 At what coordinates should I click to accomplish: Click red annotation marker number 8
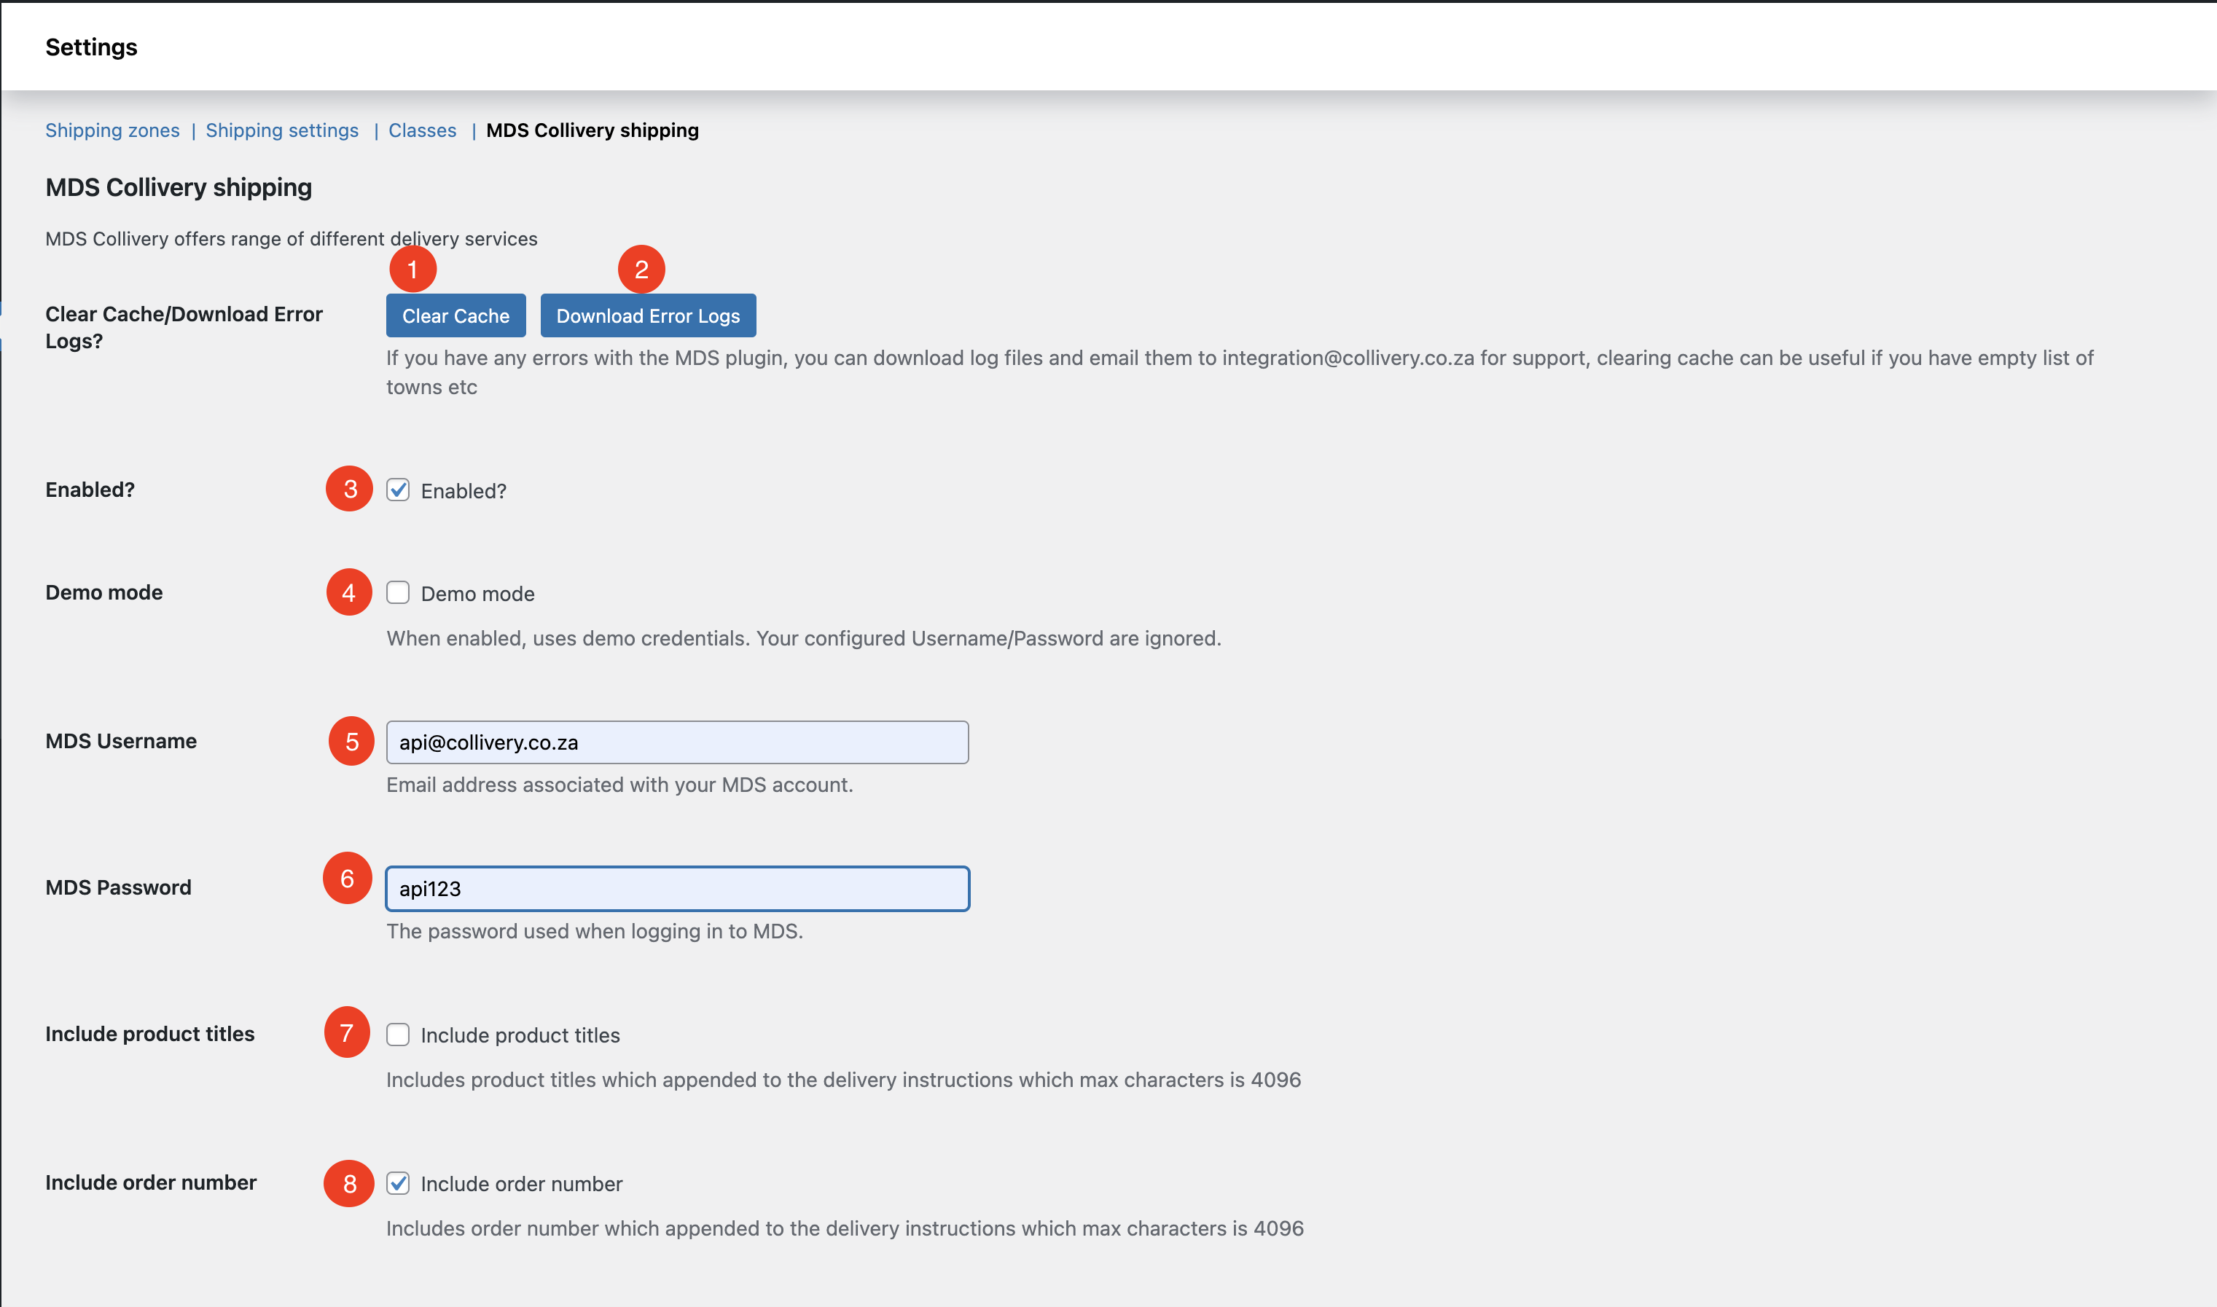click(x=349, y=1184)
